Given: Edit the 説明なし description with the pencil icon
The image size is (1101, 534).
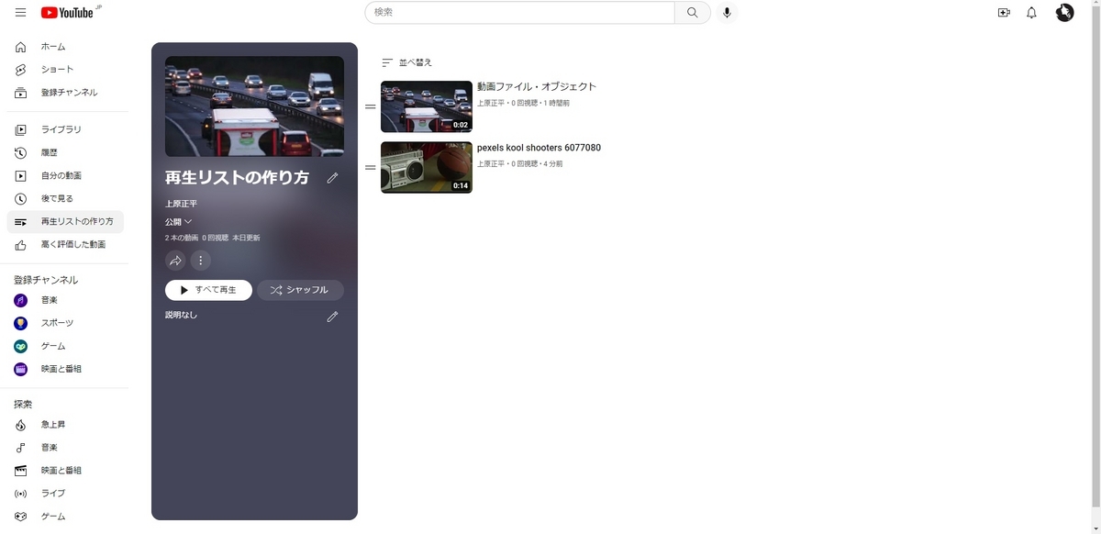Looking at the screenshot, I should [332, 316].
